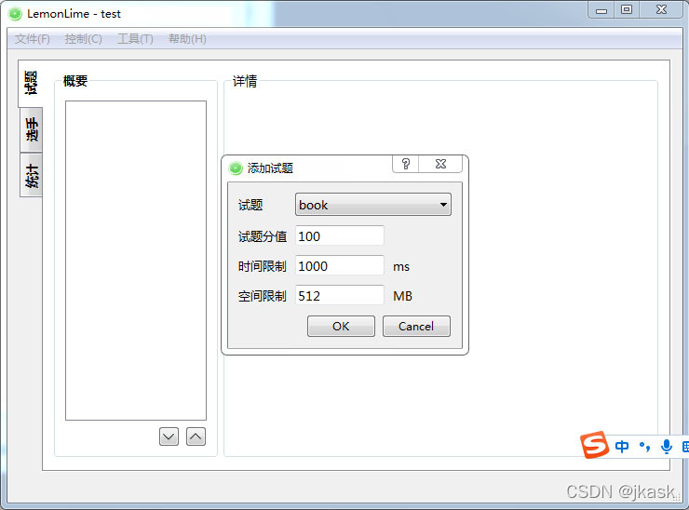Switch to the 选手 vertical tab

pyautogui.click(x=32, y=129)
